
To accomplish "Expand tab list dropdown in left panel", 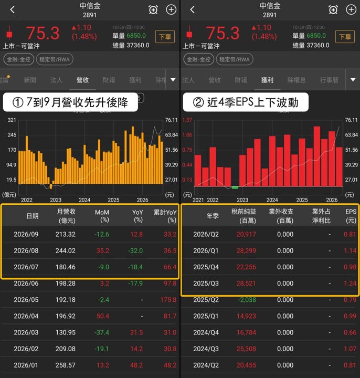I will [173, 80].
